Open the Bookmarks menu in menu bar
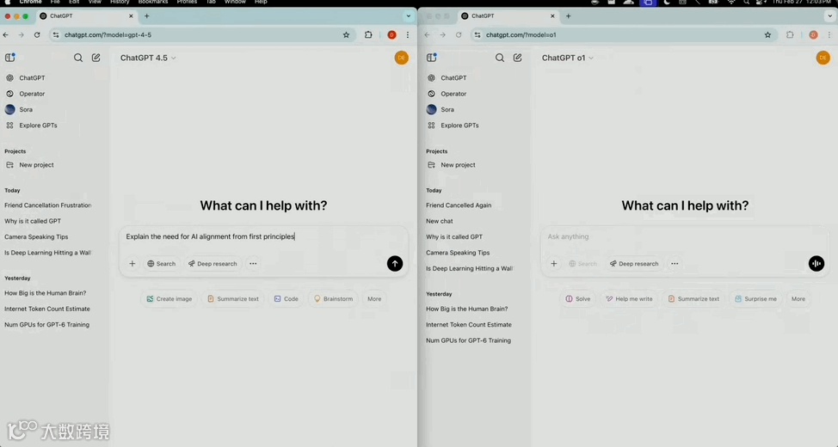 pos(153,2)
